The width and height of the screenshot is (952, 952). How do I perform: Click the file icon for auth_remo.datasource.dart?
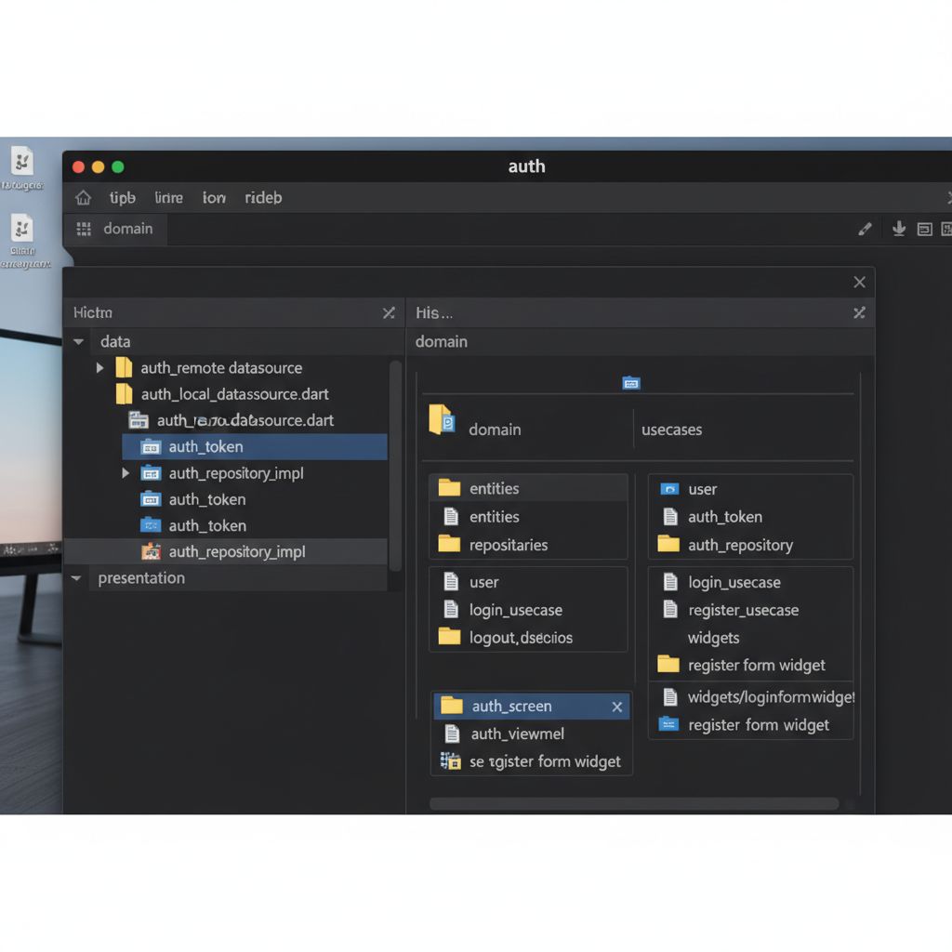point(139,420)
